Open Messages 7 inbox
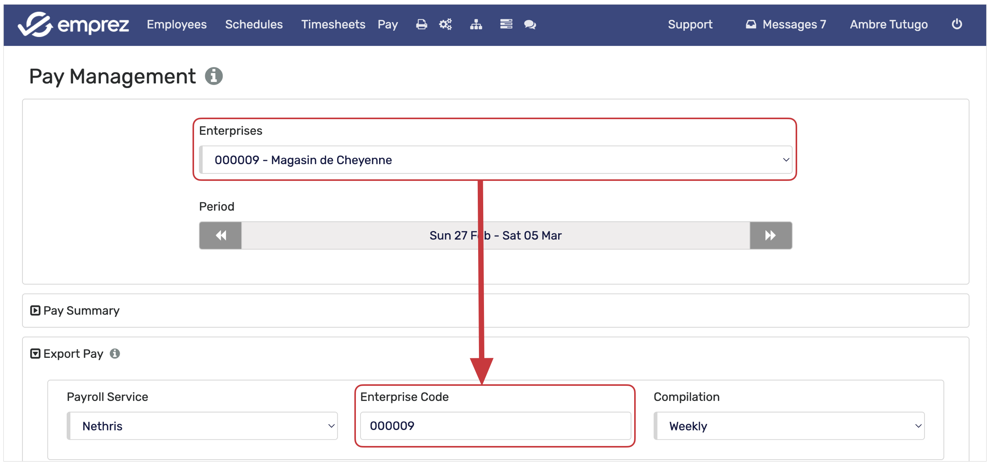 click(x=786, y=24)
